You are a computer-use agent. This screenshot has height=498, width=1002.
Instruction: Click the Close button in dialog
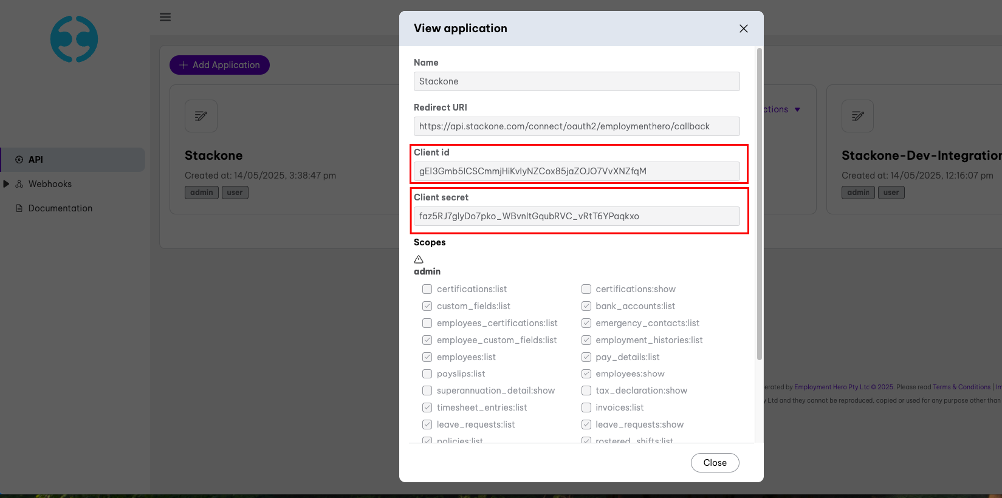point(715,463)
